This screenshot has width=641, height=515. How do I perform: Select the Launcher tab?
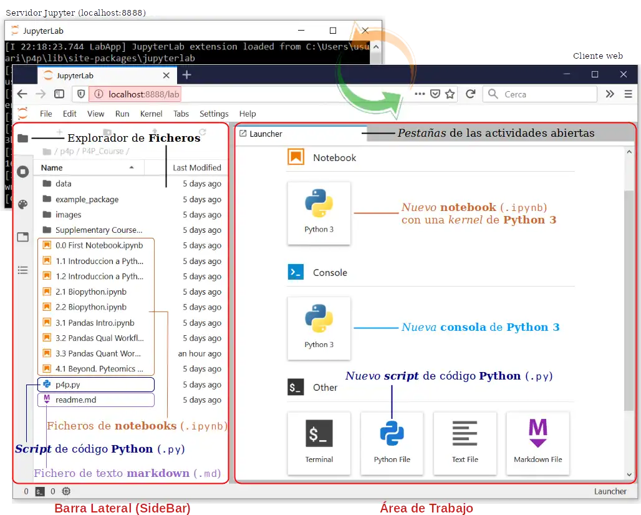point(301,134)
